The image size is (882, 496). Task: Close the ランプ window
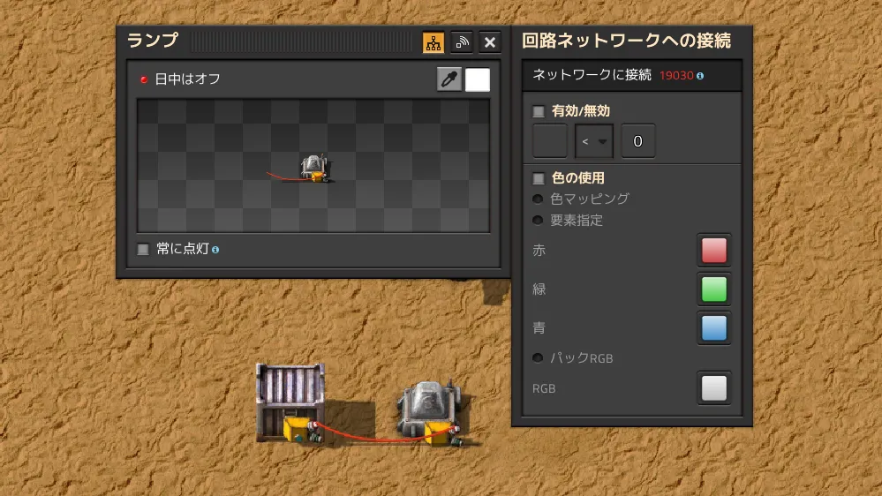point(490,42)
